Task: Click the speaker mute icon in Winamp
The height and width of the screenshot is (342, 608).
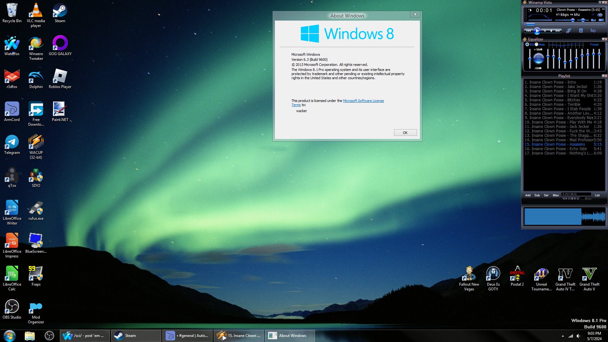Action: click(x=600, y=15)
